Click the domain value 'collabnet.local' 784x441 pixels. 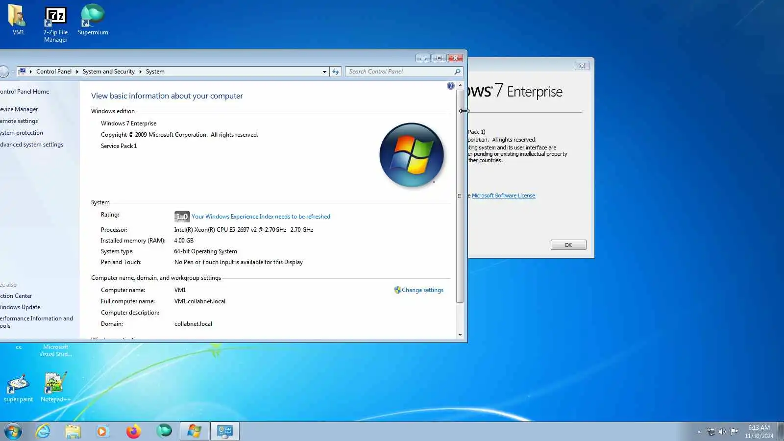click(x=194, y=324)
